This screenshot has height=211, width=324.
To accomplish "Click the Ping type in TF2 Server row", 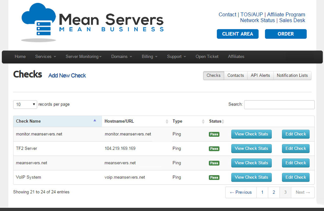I will [177, 149].
